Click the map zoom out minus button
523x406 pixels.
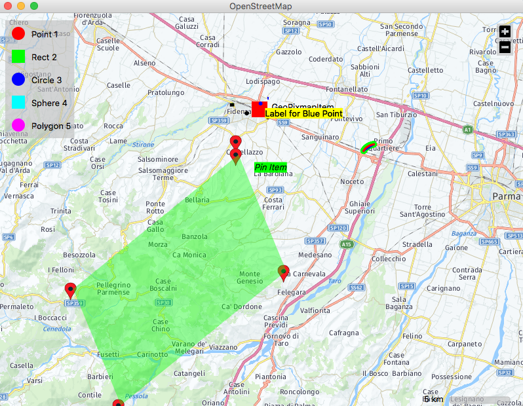click(x=505, y=47)
